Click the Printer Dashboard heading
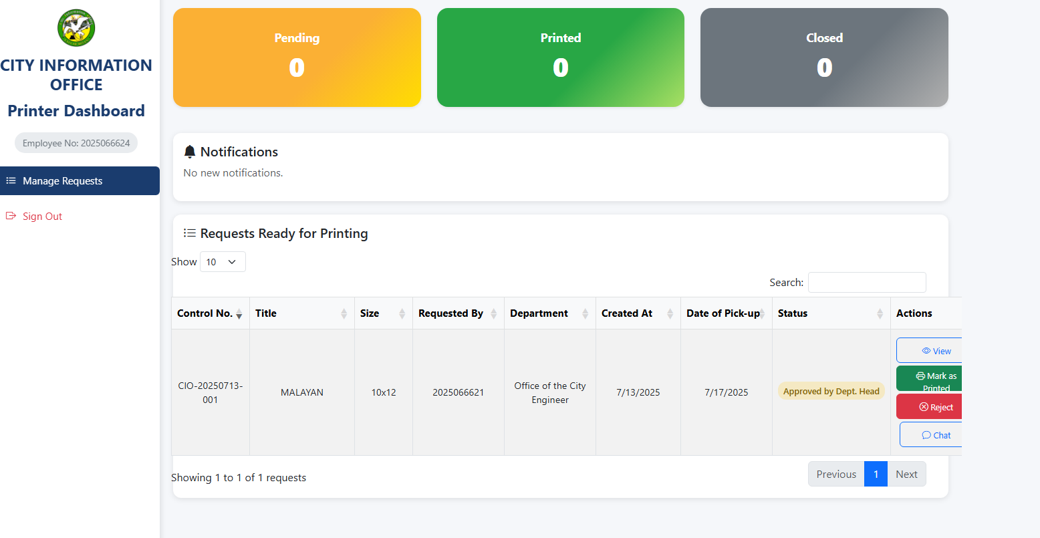Screen dimensions: 1040x538 click(x=76, y=110)
